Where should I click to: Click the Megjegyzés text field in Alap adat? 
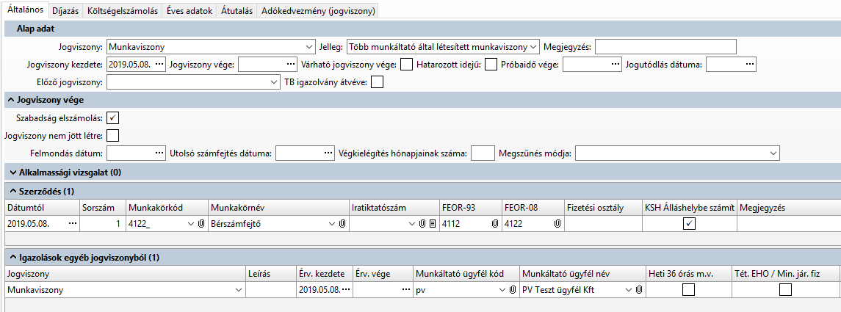[x=665, y=47]
